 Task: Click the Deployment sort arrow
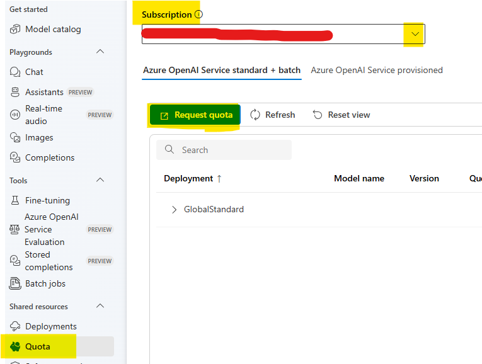219,178
